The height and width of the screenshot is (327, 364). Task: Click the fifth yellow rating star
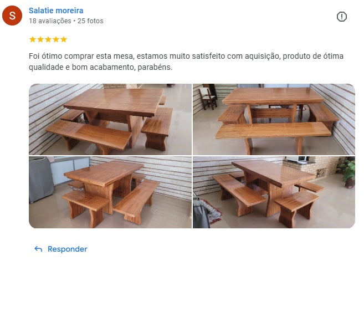point(64,39)
